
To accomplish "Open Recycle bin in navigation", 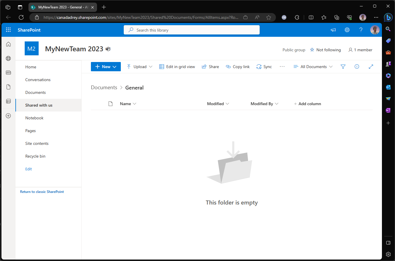I will (35, 156).
